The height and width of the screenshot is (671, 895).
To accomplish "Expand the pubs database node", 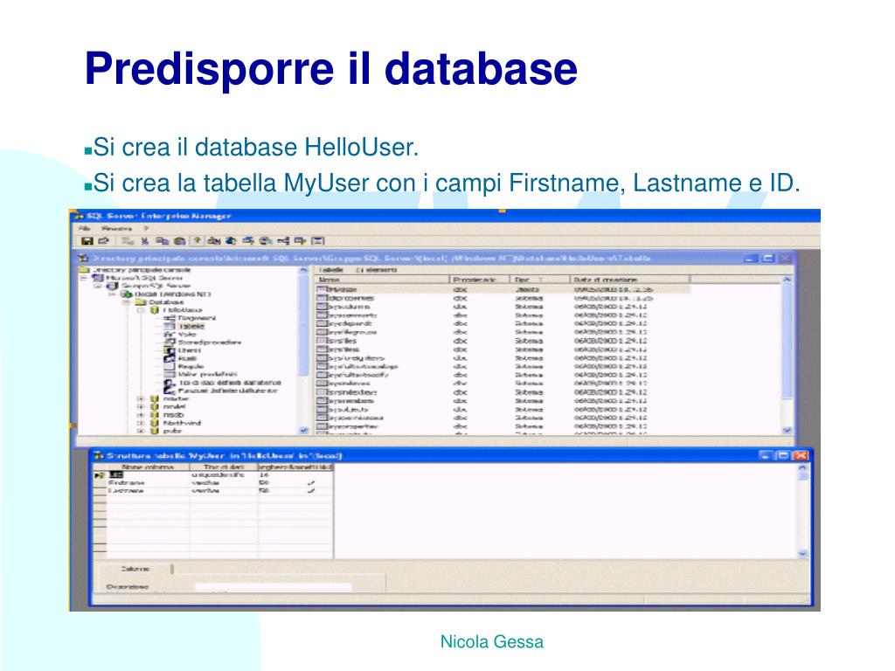I will [141, 431].
